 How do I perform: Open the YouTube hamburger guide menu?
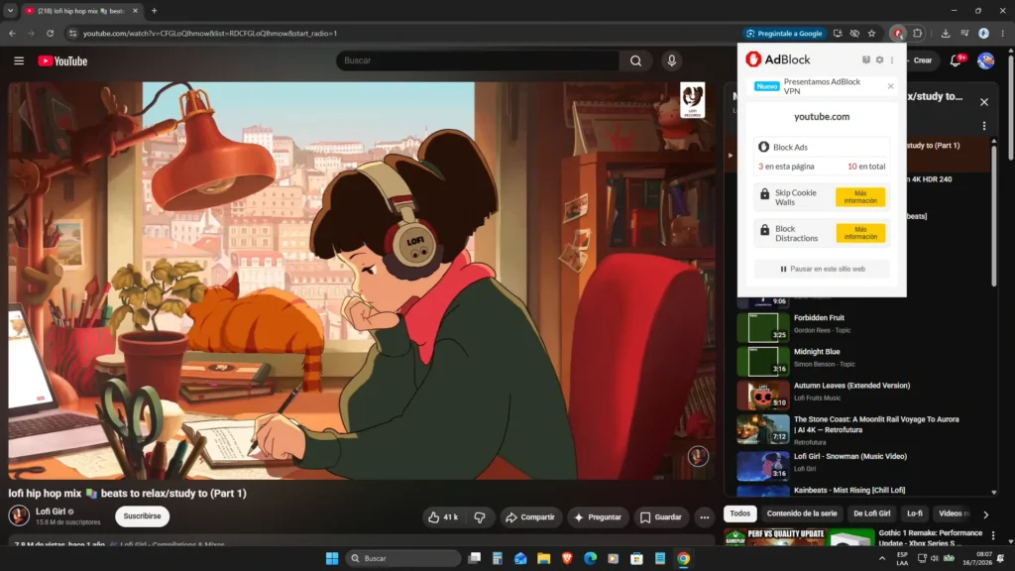click(19, 60)
